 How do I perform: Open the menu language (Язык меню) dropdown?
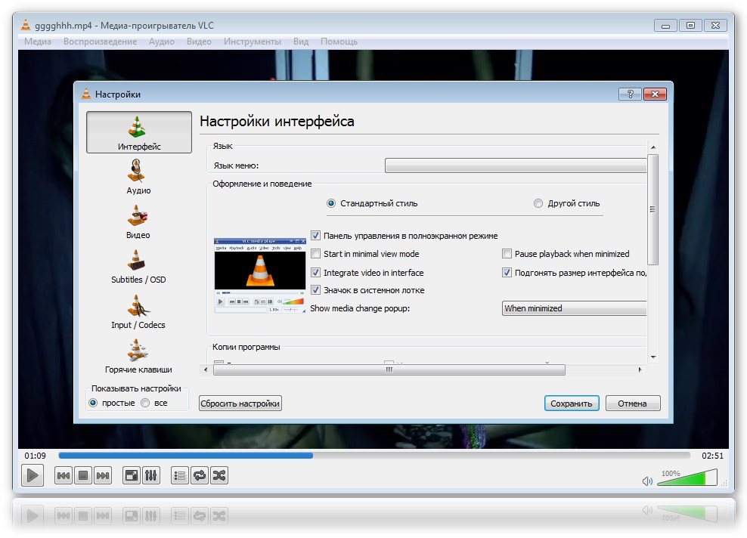click(516, 165)
